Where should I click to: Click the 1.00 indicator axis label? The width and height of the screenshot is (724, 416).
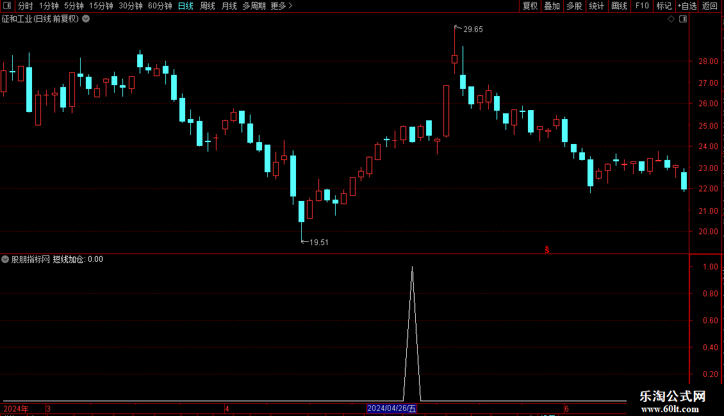[x=710, y=267]
